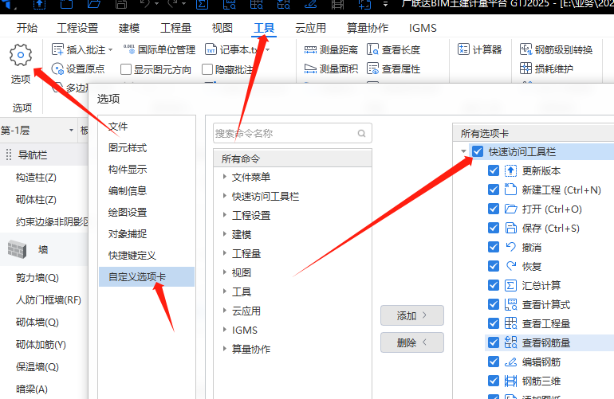Expand the 建模 command group

224,234
